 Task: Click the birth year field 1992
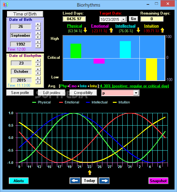coord(21,44)
